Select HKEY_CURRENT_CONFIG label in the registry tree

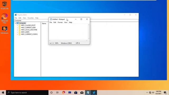(x=29, y=34)
